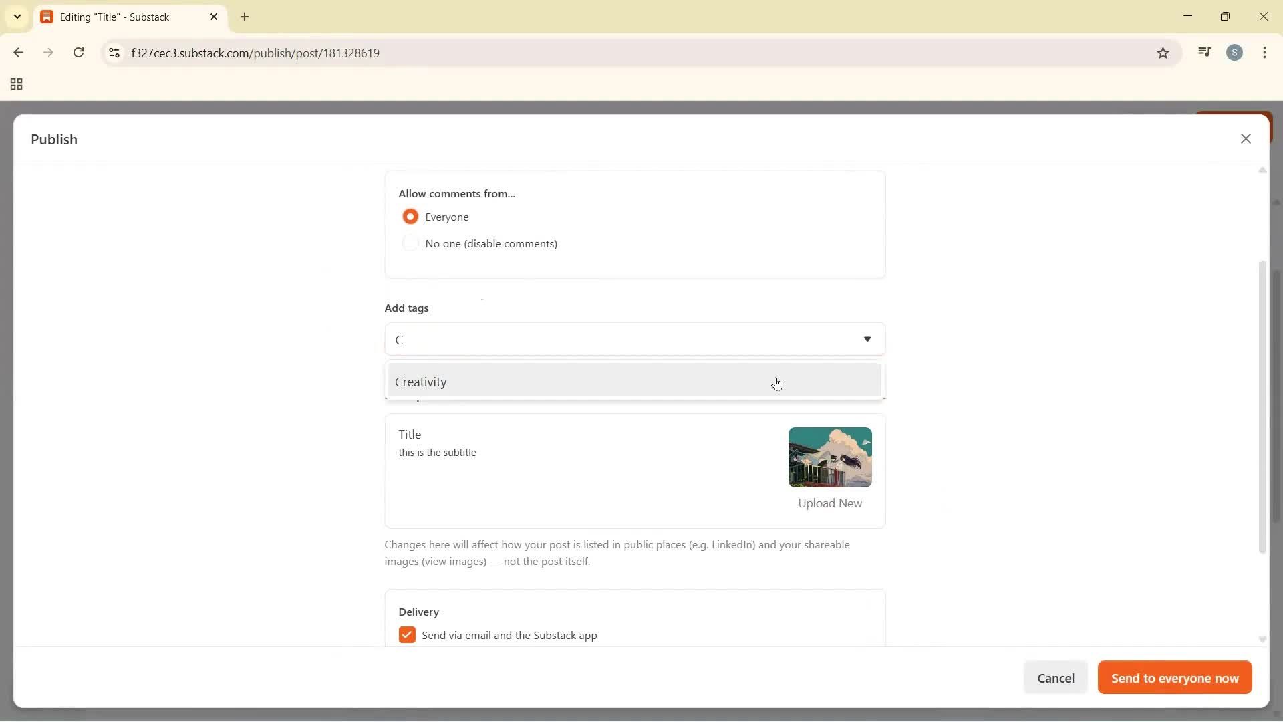Click the grid apps icon under the toolbar

point(15,84)
